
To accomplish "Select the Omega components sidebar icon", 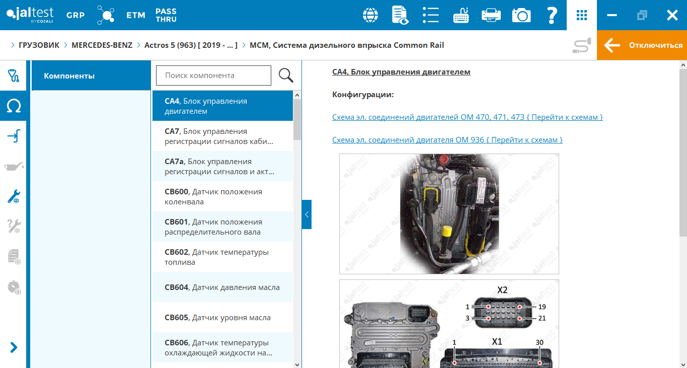I will (14, 106).
